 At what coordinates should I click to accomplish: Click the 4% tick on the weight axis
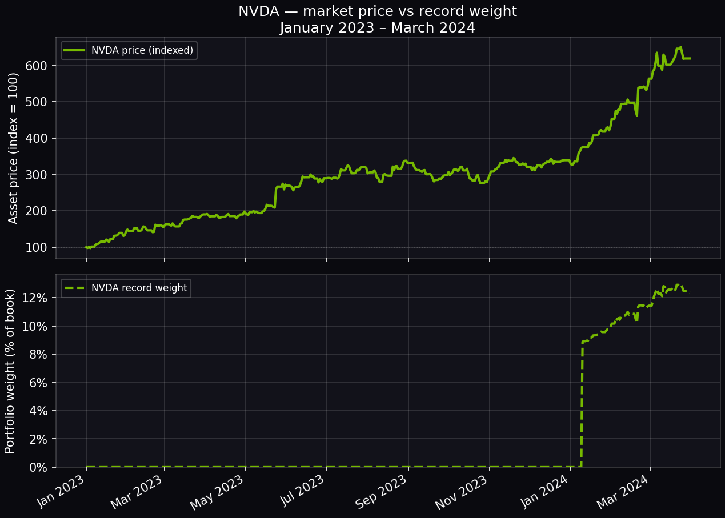[39, 411]
